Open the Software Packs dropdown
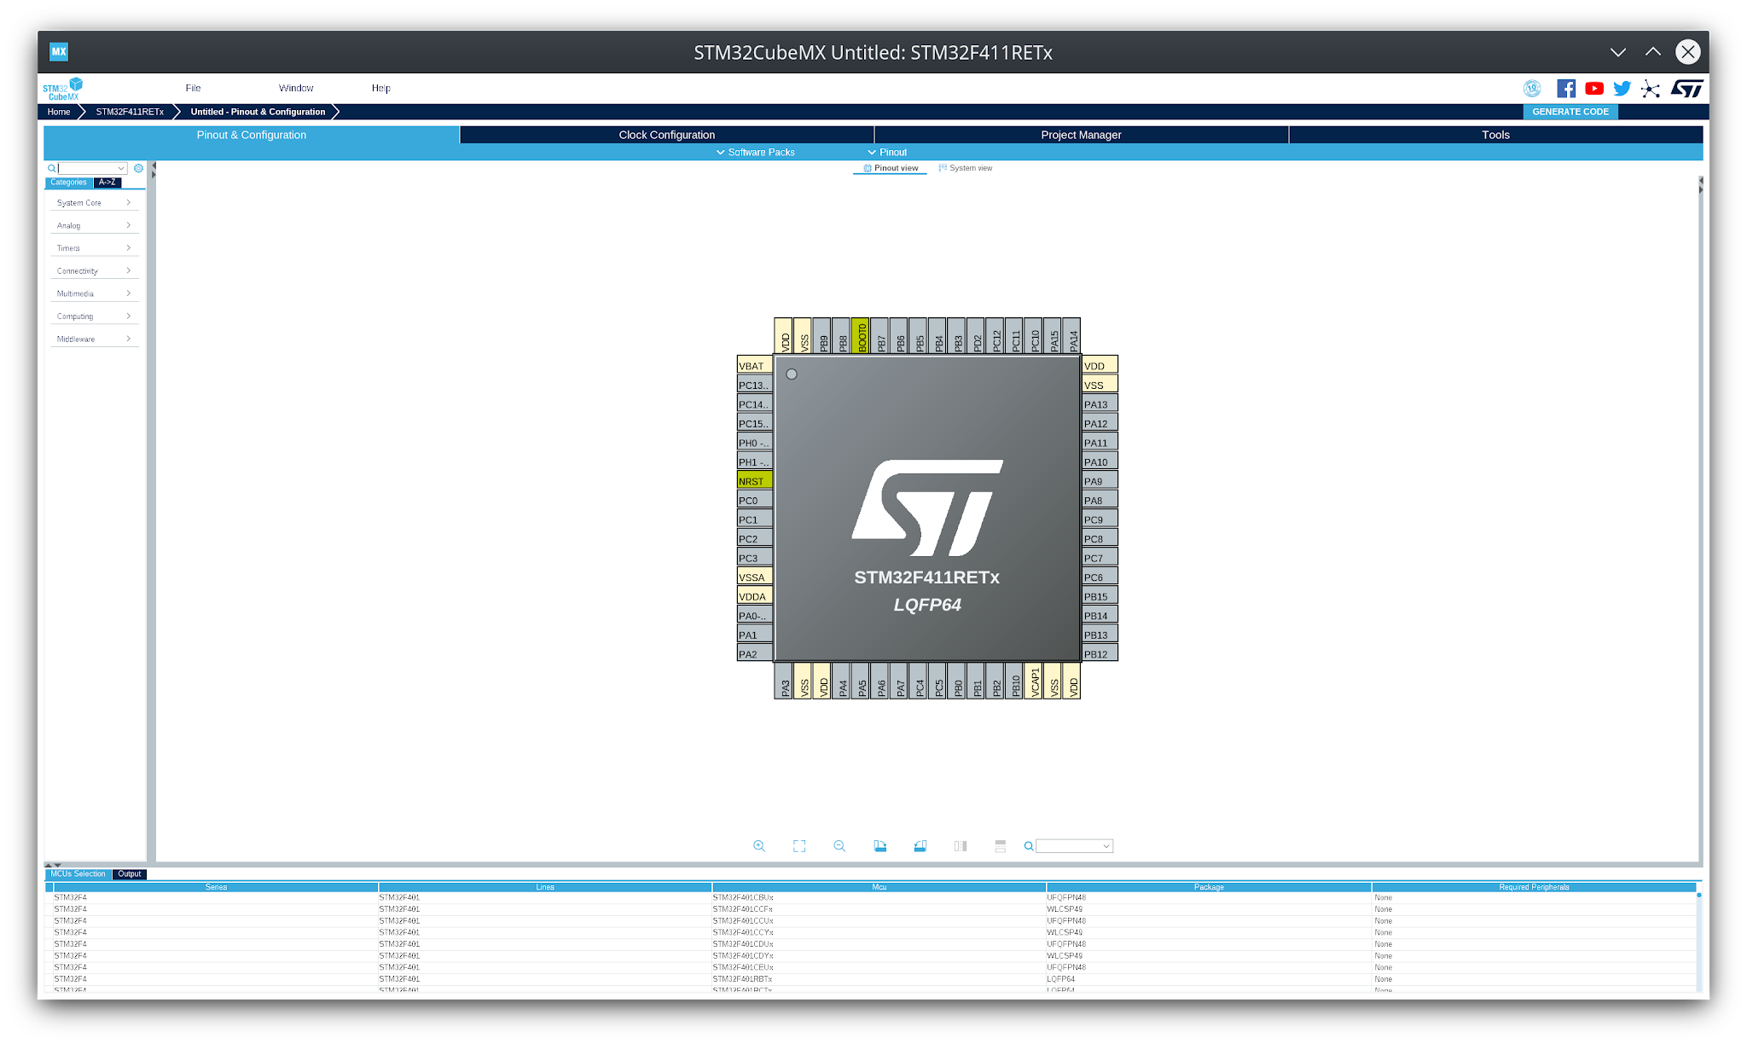 click(x=756, y=153)
